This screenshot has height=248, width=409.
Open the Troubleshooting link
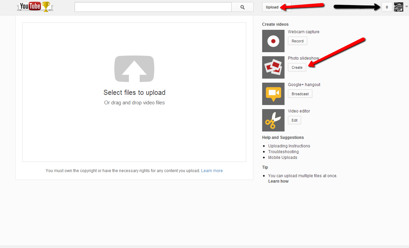click(x=284, y=152)
